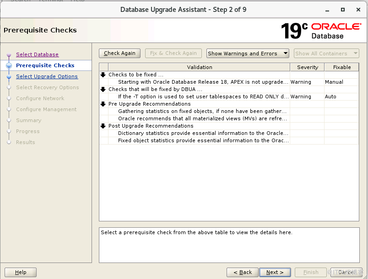Click the Configure Network step
This screenshot has height=279, width=368.
click(x=40, y=98)
